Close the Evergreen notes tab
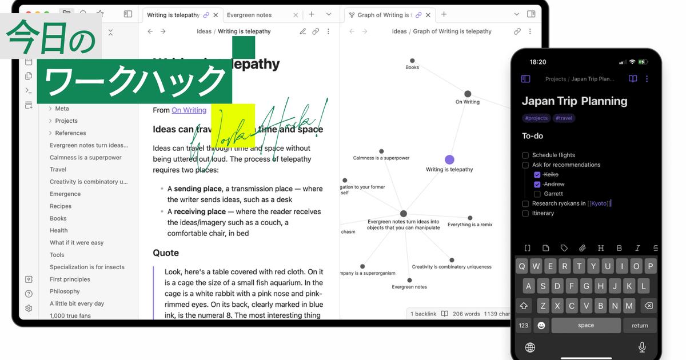The height and width of the screenshot is (360, 686). pyautogui.click(x=296, y=15)
